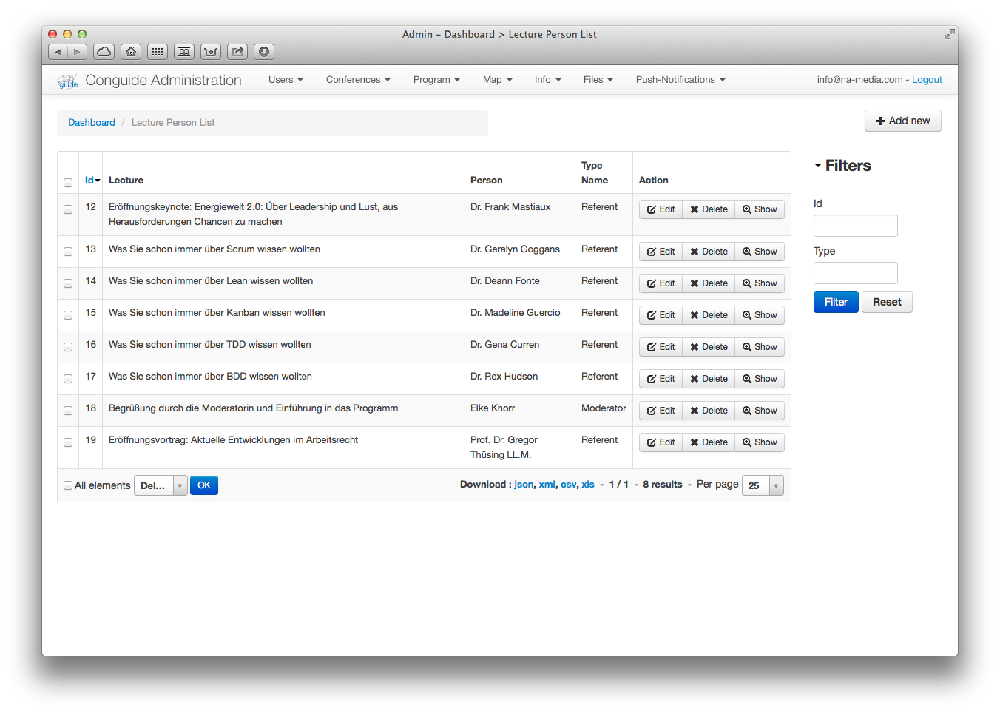
Task: Check the checkbox for row 16
Action: point(68,347)
